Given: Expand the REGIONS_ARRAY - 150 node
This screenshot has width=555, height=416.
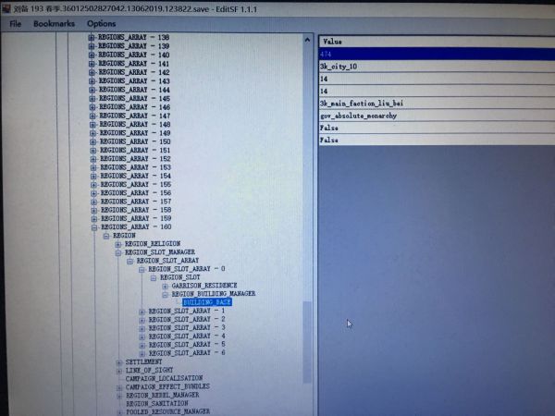Looking at the screenshot, I should 92,141.
